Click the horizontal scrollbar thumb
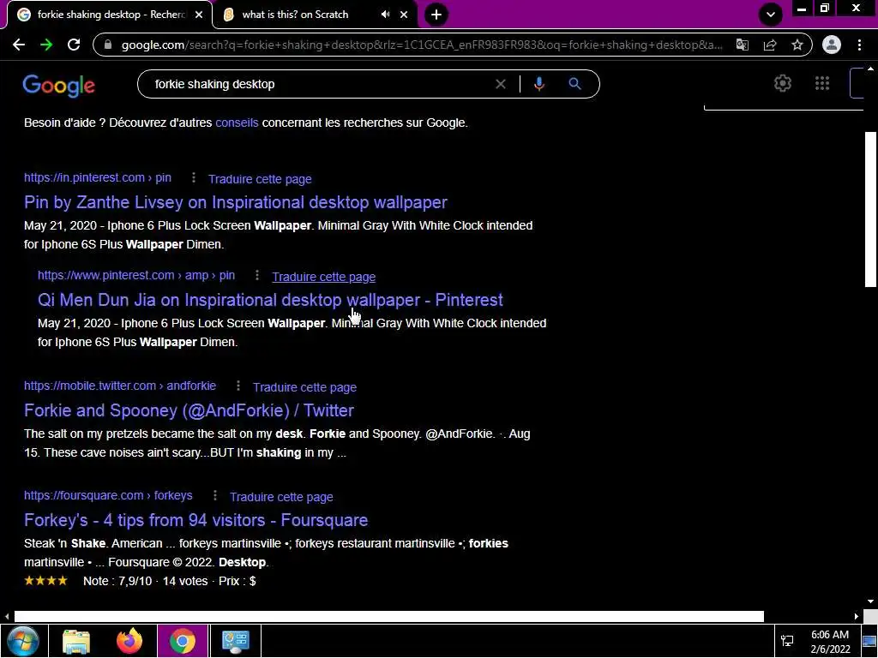Image resolution: width=878 pixels, height=658 pixels. point(388,616)
